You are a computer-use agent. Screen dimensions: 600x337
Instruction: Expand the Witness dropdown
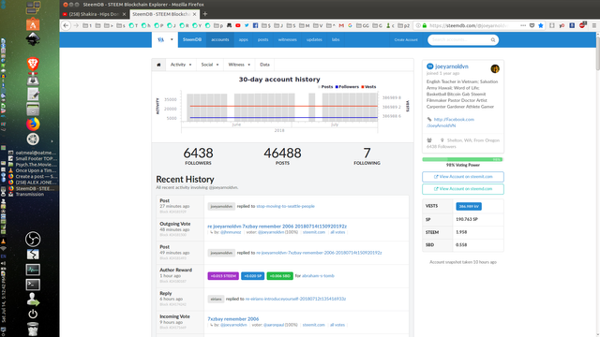[239, 65]
